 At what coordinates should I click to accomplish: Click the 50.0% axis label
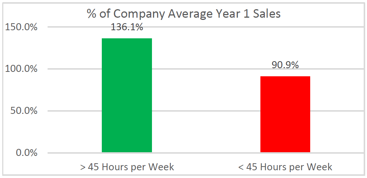(x=24, y=111)
